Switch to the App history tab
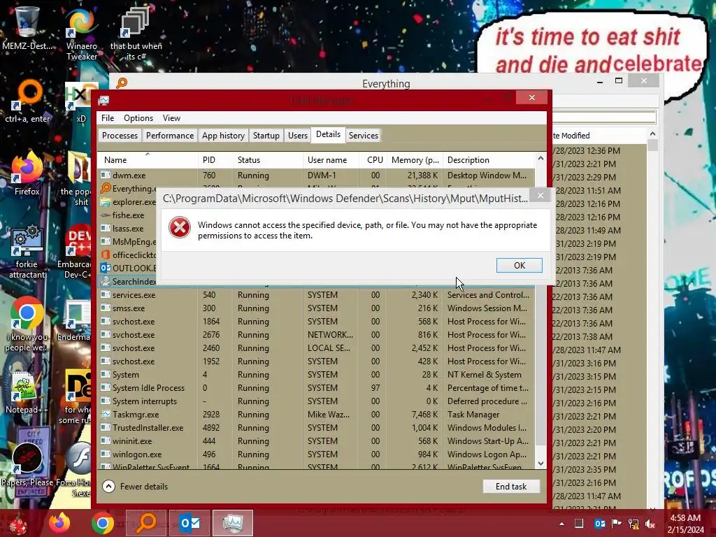Screen dimensions: 716x537 [x=223, y=136]
